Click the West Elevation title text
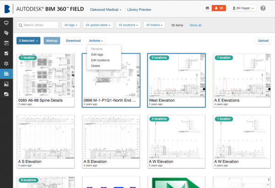Image resolution: width=275 pixels, height=188 pixels. [162, 100]
